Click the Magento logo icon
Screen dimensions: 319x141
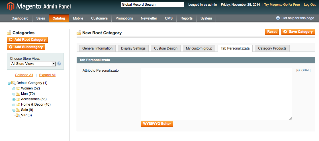pos(11,6)
